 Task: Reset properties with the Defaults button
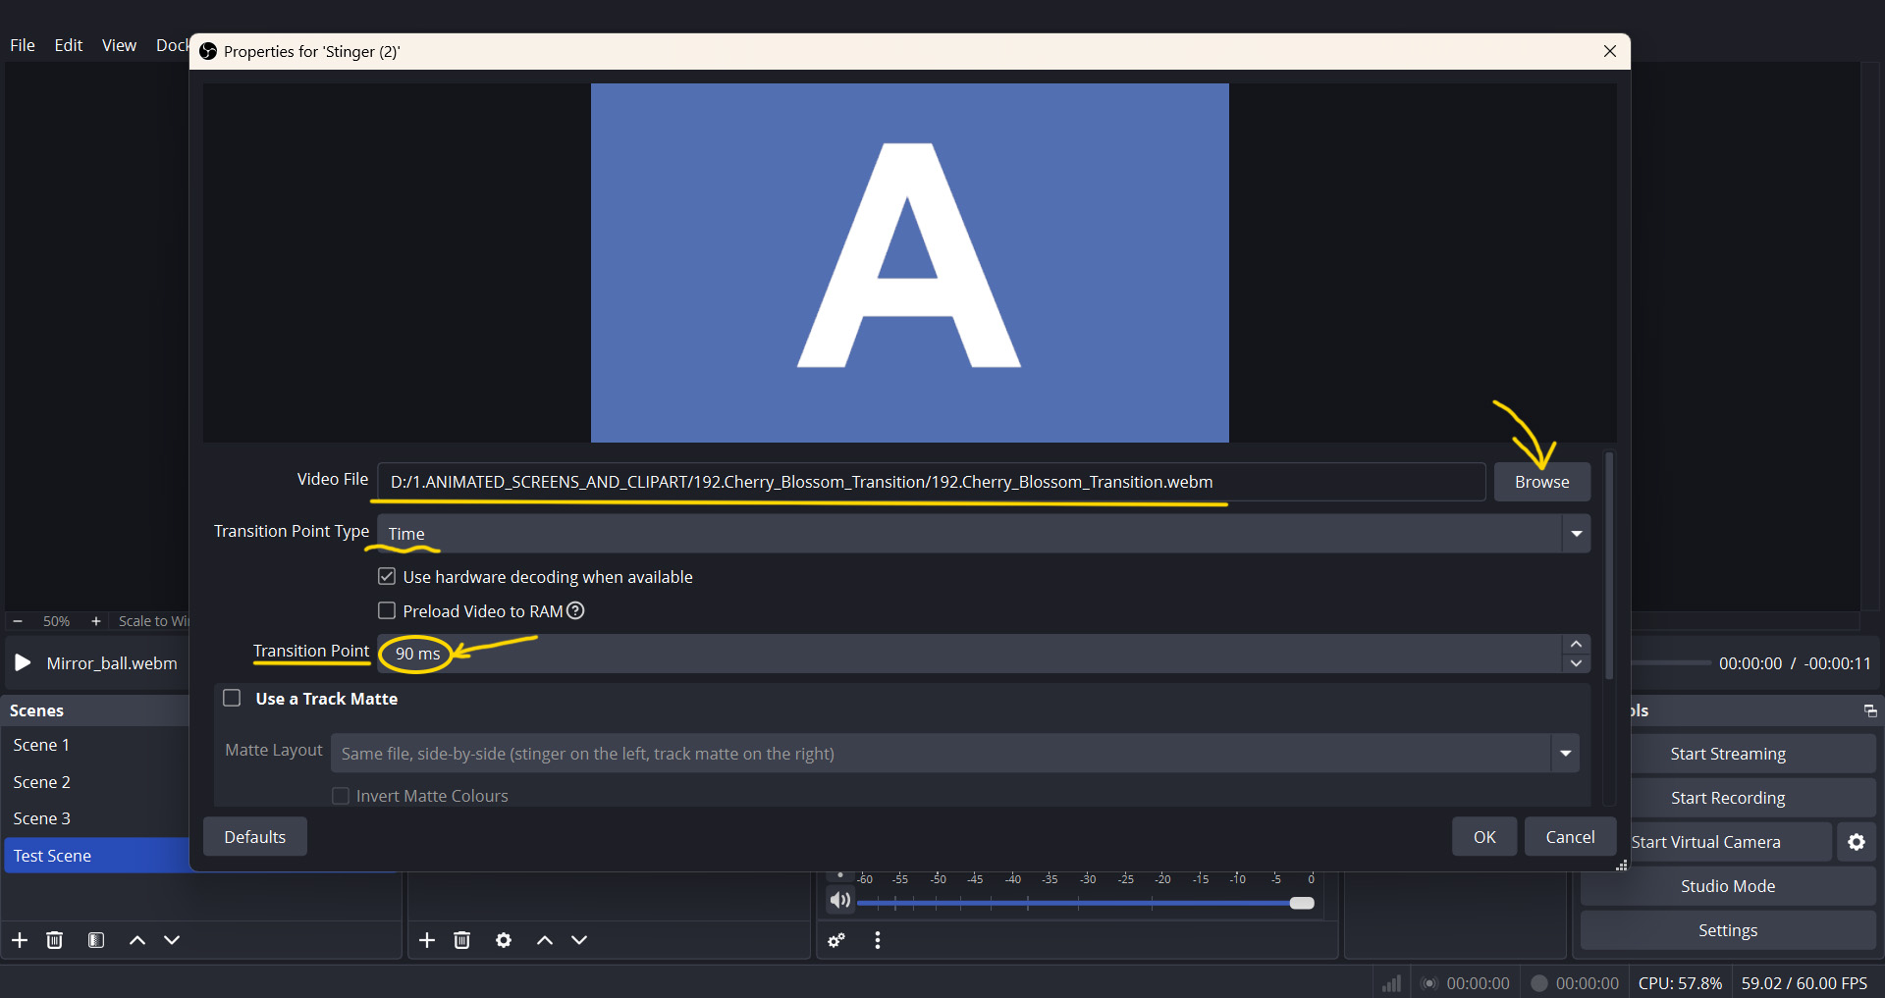(x=254, y=837)
